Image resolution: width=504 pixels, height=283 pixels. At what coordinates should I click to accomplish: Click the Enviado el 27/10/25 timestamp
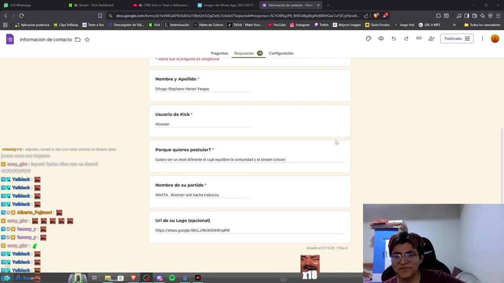click(x=328, y=248)
